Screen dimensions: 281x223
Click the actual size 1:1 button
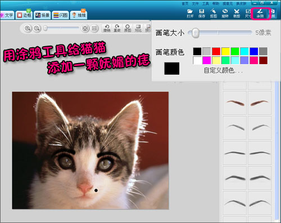[94, 28]
